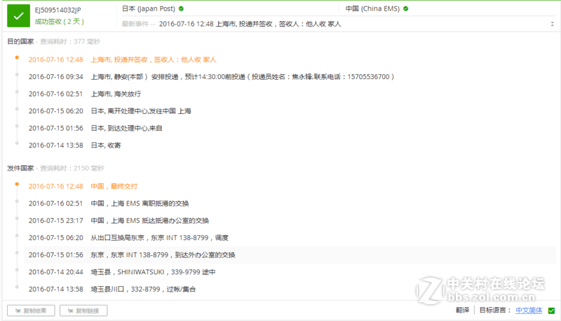This screenshot has height=321, width=561.
Task: Click the latest event summary line in the header
Action: (x=250, y=24)
